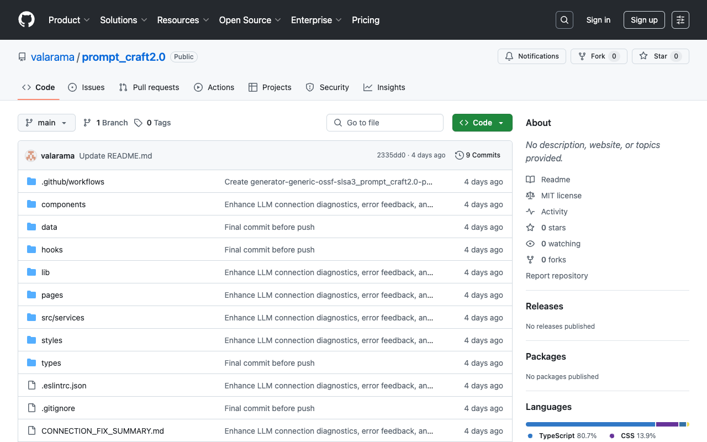Click the purple CSS segment of languages bar
707x442 pixels.
click(667, 424)
